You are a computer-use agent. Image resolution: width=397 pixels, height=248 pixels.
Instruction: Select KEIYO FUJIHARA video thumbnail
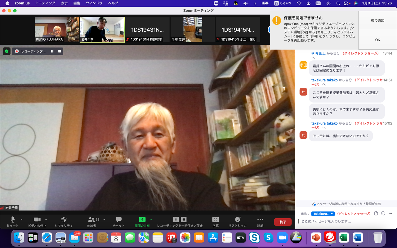tap(57, 30)
